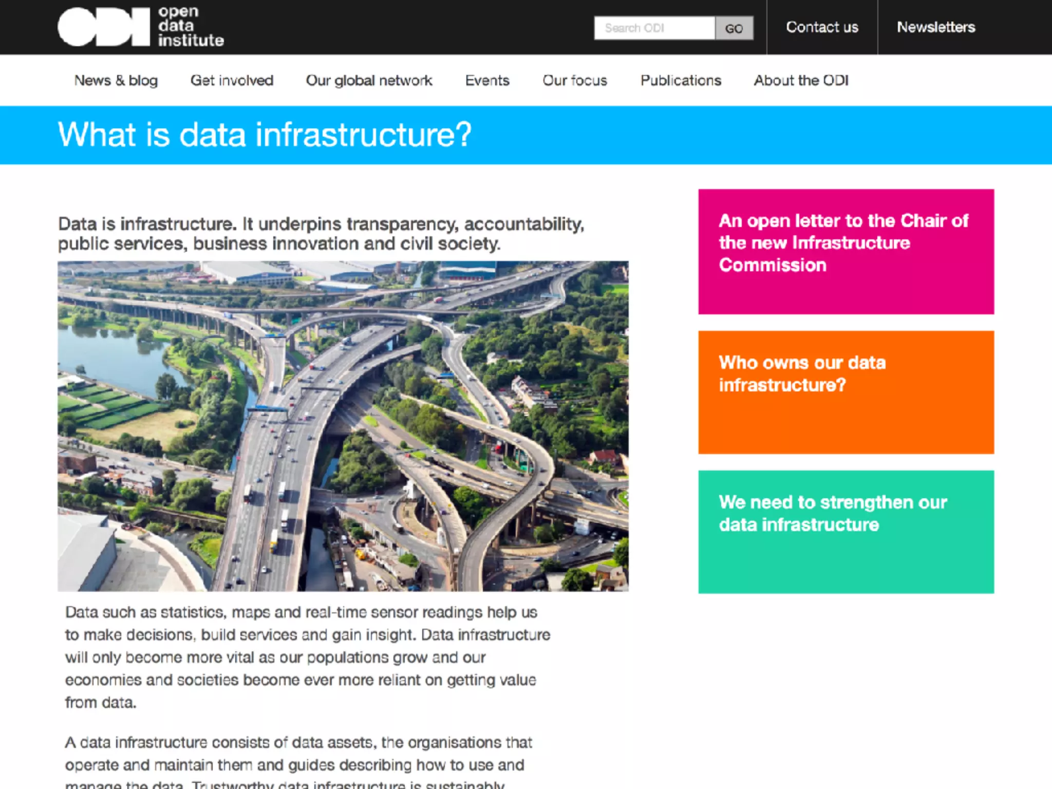1052x789 pixels.
Task: Click the Search ODI input field
Action: pyautogui.click(x=654, y=28)
